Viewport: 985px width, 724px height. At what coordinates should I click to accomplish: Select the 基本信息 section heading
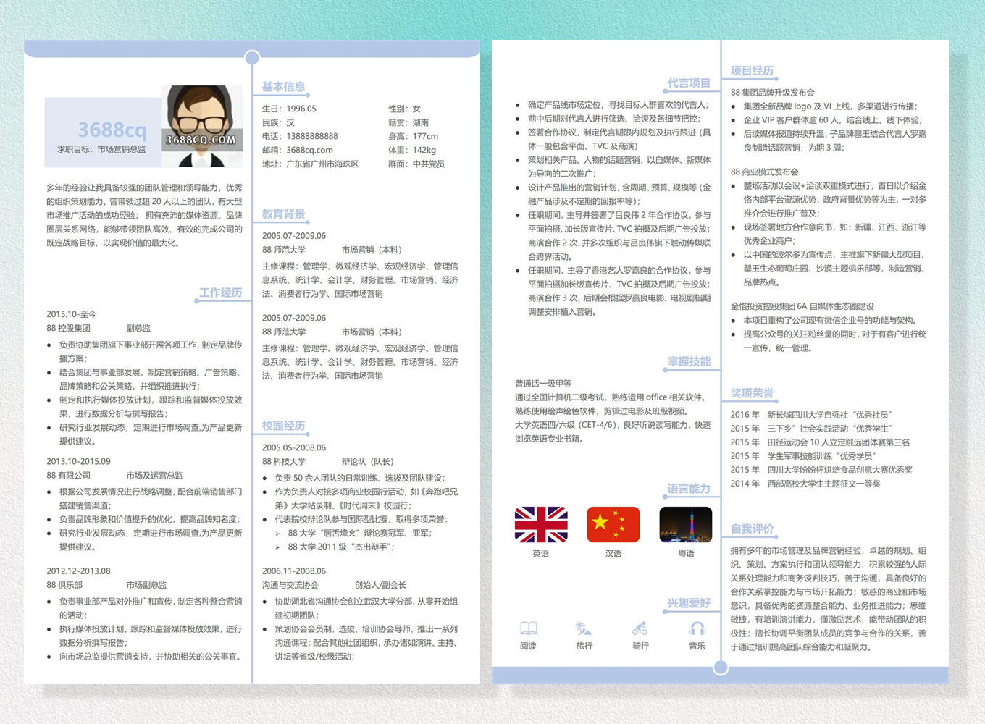coord(283,87)
